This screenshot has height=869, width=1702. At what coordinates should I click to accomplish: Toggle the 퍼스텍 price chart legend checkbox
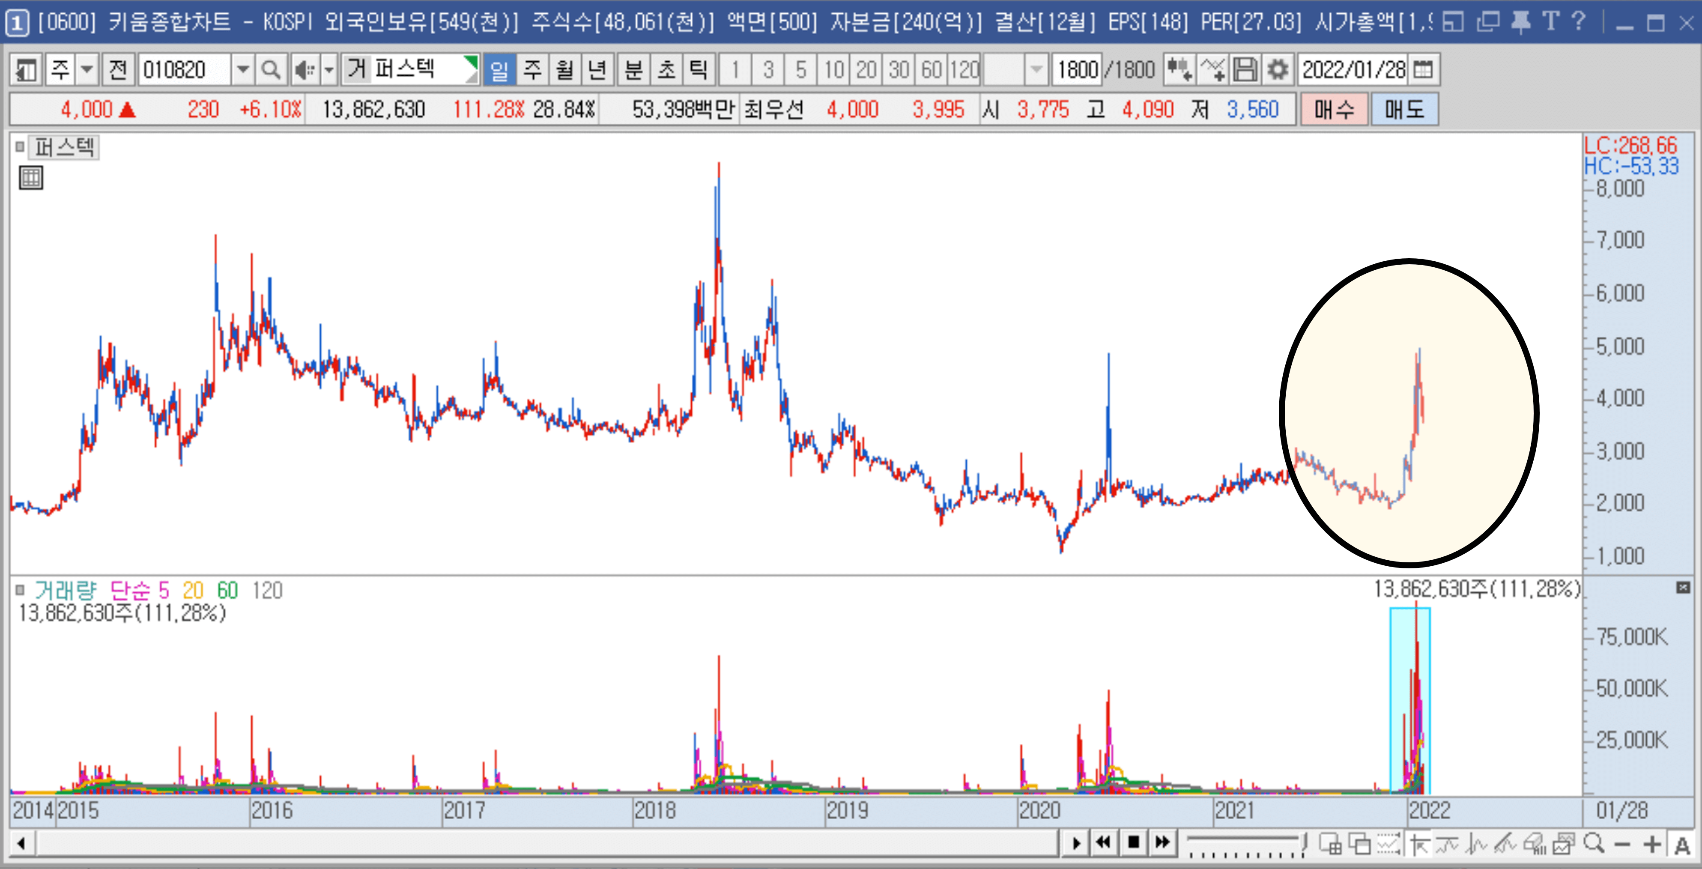[20, 147]
